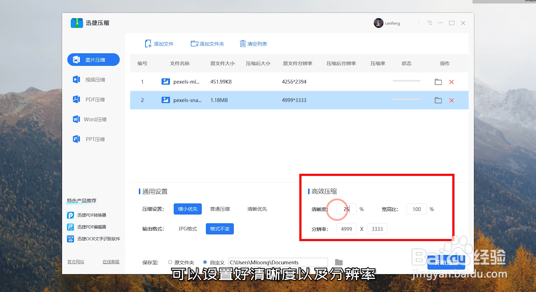
Task: Click the 添加文件 add file icon
Action: 148,44
